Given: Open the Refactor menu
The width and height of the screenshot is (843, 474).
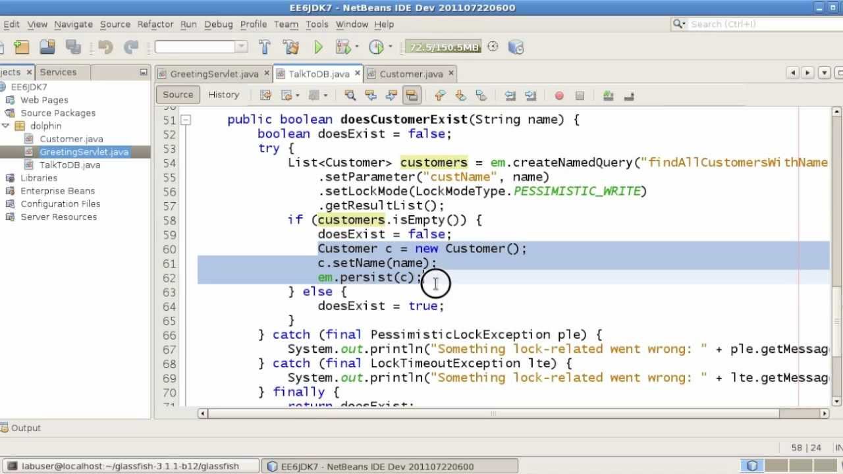Looking at the screenshot, I should tap(155, 24).
